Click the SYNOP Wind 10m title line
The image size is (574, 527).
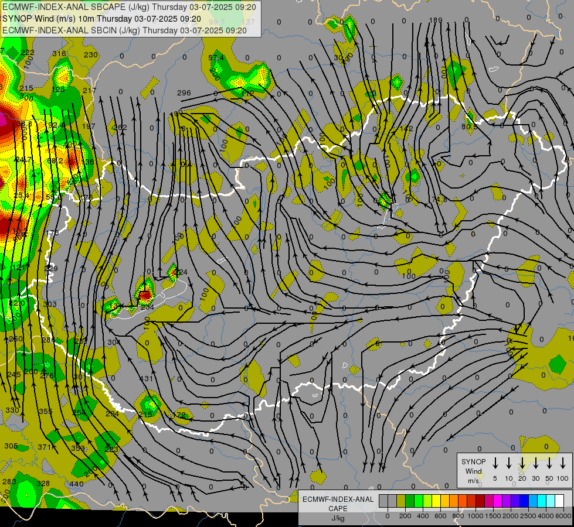102,19
